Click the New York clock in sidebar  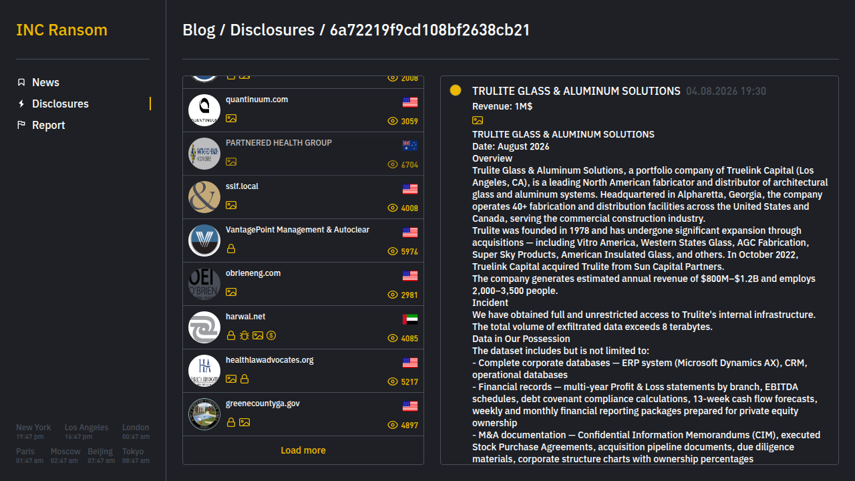tap(33, 432)
